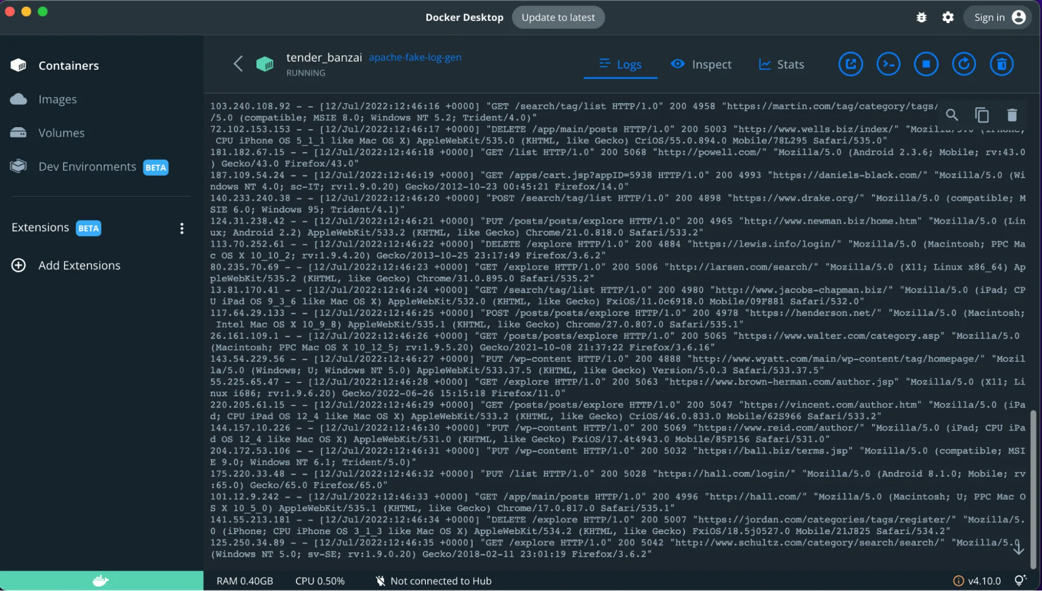Click the troubleshoot bug icon
The height and width of the screenshot is (591, 1042).
921,17
